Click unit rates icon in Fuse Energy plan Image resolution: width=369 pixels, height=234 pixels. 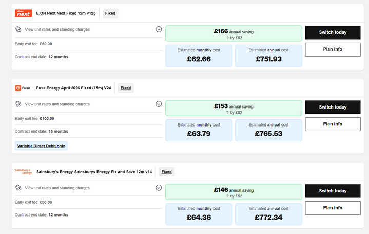[x=18, y=104]
